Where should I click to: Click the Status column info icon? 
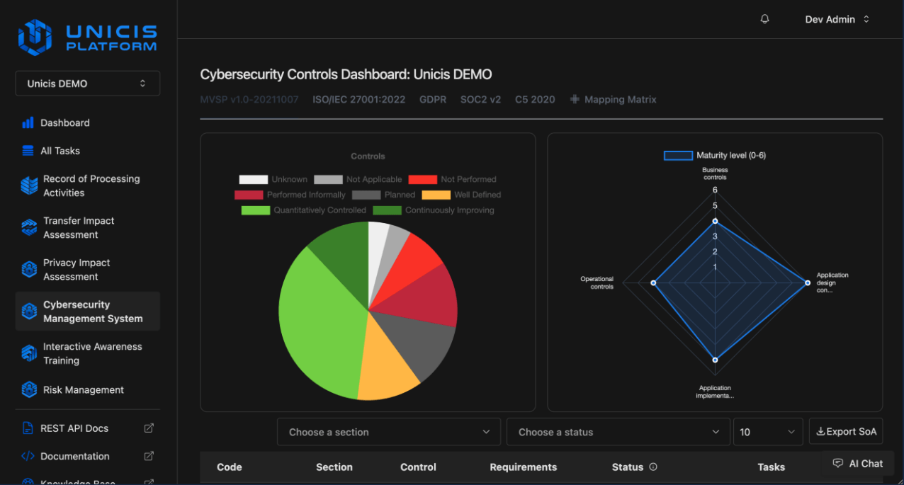653,467
